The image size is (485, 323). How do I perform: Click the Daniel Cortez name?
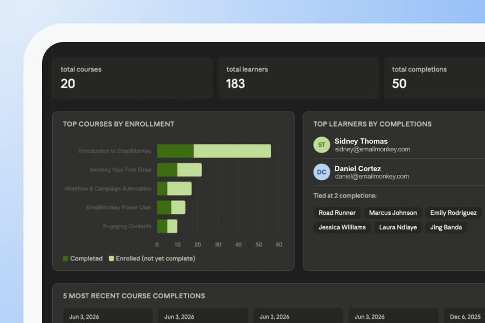click(x=358, y=168)
